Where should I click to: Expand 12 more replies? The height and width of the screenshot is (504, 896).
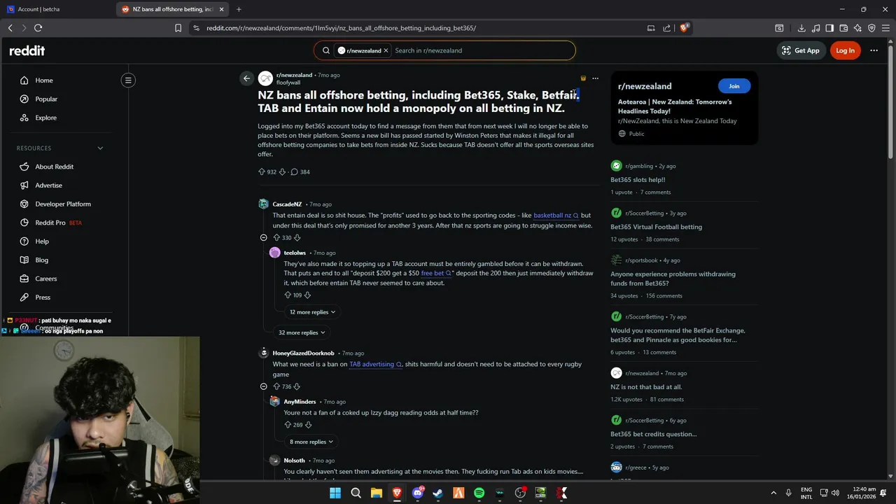(312, 312)
